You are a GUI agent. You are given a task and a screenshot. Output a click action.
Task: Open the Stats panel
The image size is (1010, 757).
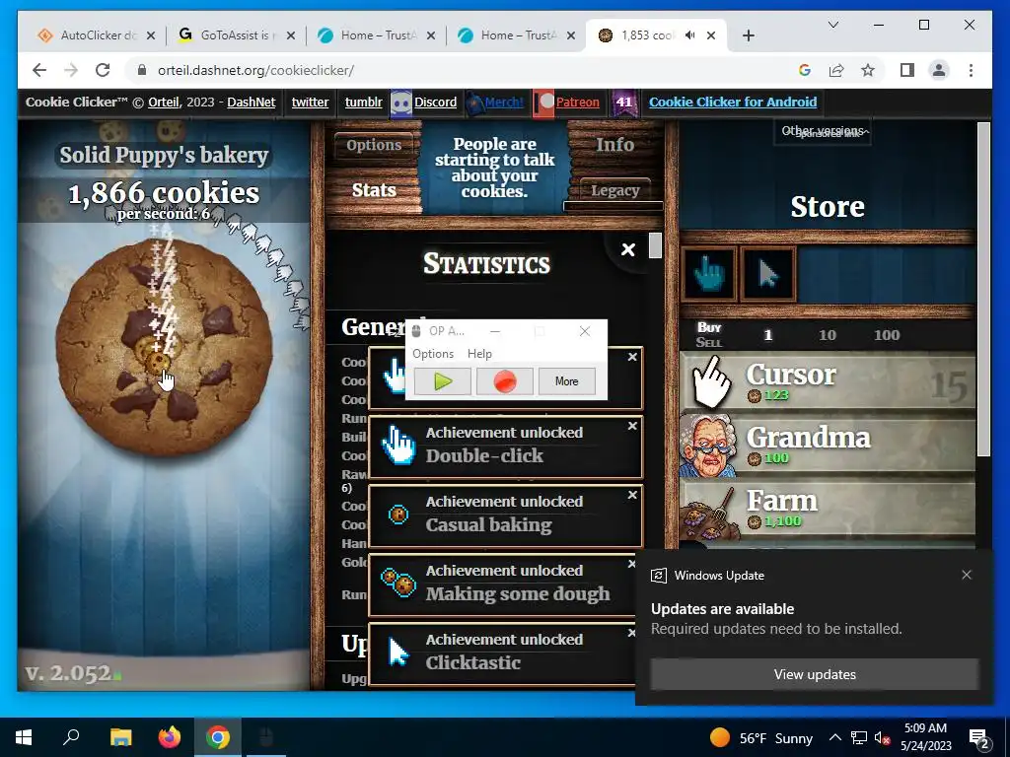tap(374, 190)
